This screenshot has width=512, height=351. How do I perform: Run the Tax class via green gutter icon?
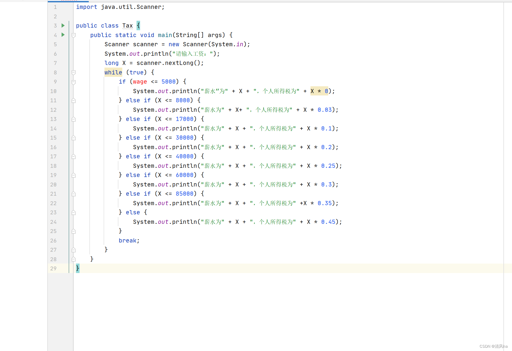pos(63,26)
